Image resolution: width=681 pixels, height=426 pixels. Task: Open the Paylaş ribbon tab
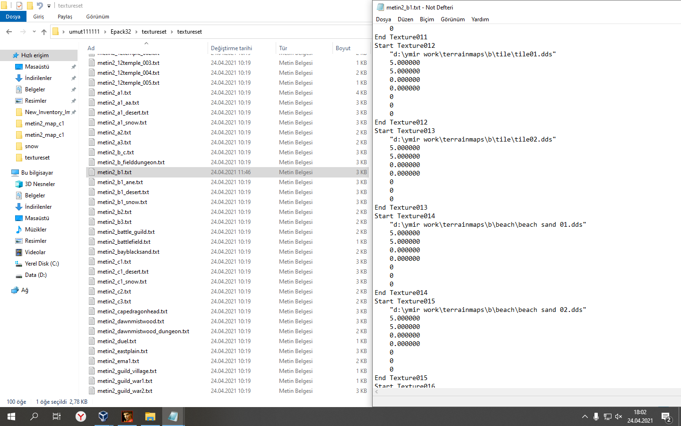[65, 17]
